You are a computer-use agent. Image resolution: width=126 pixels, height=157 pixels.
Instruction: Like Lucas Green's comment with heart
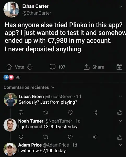[70, 113]
